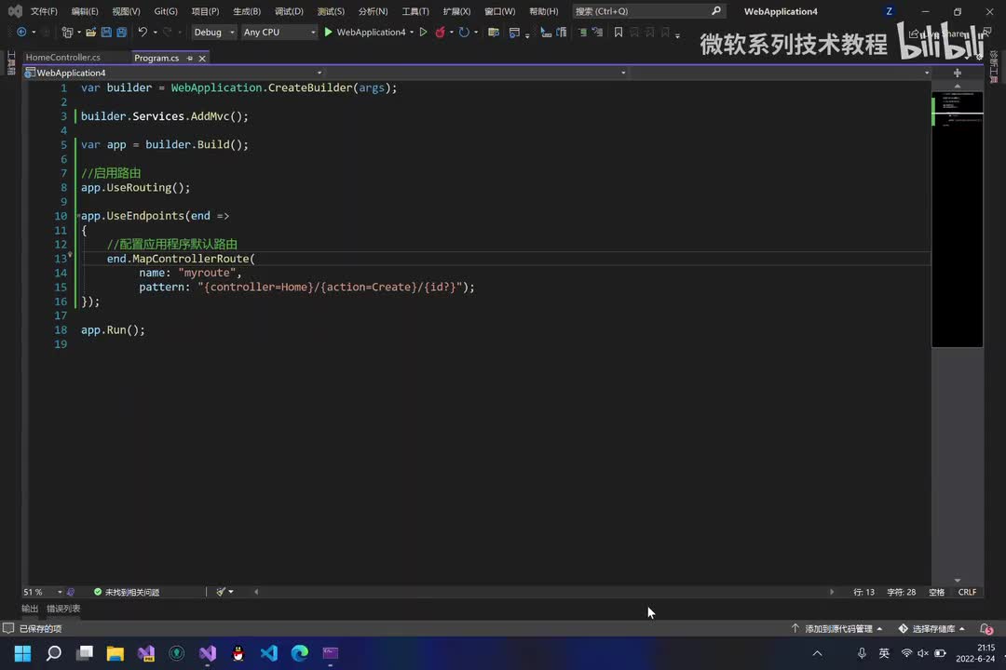Place cursor on app.Run(); line
This screenshot has height=670, width=1006.
pyautogui.click(x=113, y=329)
